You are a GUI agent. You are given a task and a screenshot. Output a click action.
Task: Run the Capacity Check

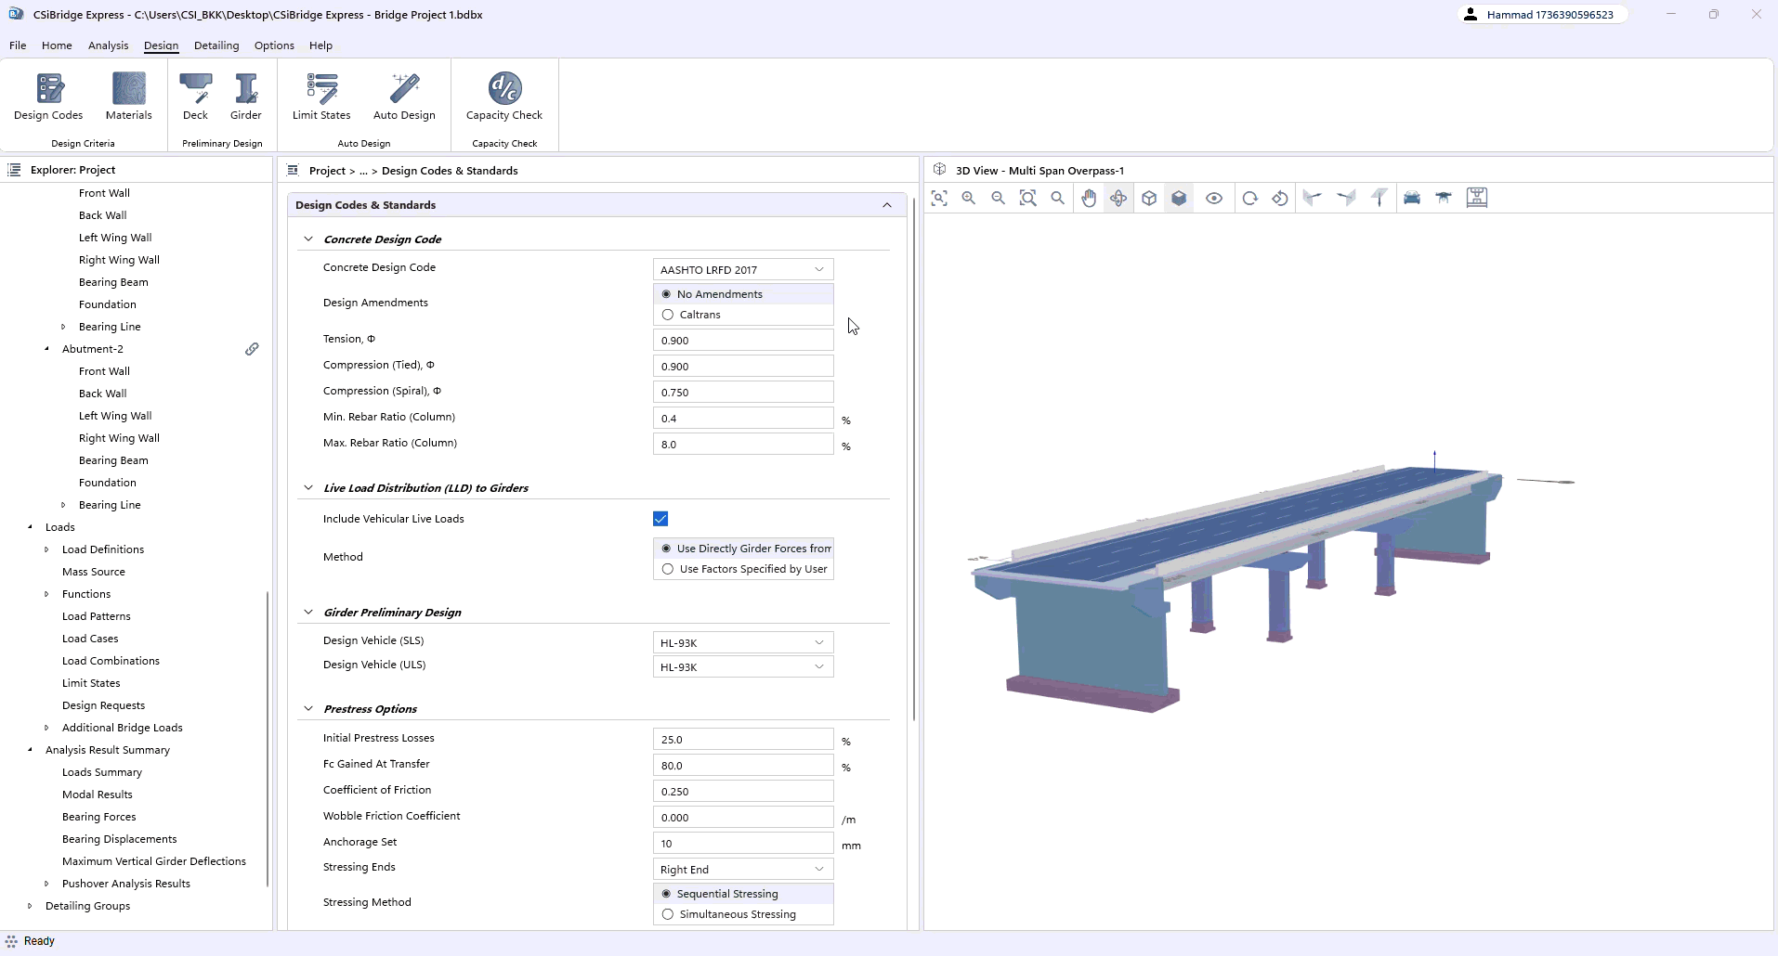tap(503, 97)
